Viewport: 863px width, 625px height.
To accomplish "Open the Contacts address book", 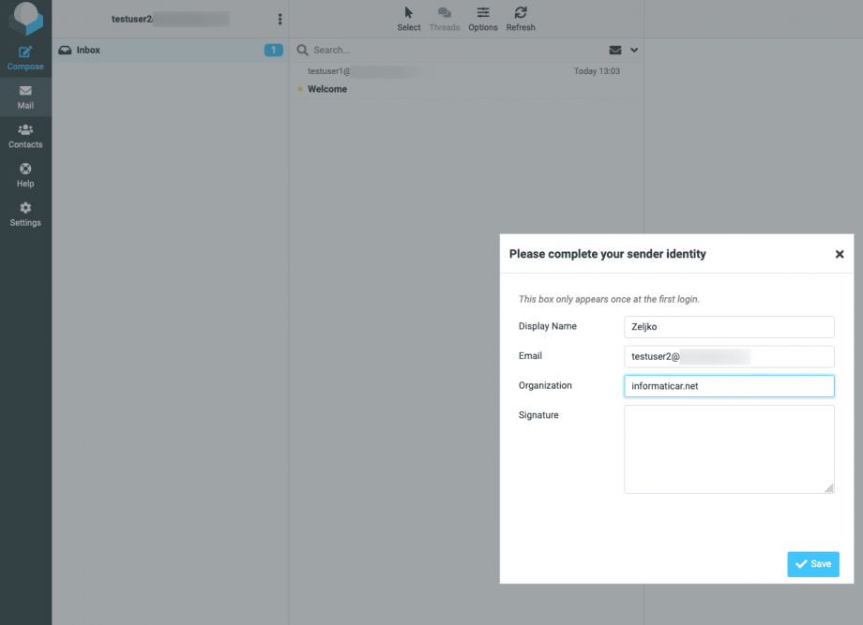I will 25,134.
